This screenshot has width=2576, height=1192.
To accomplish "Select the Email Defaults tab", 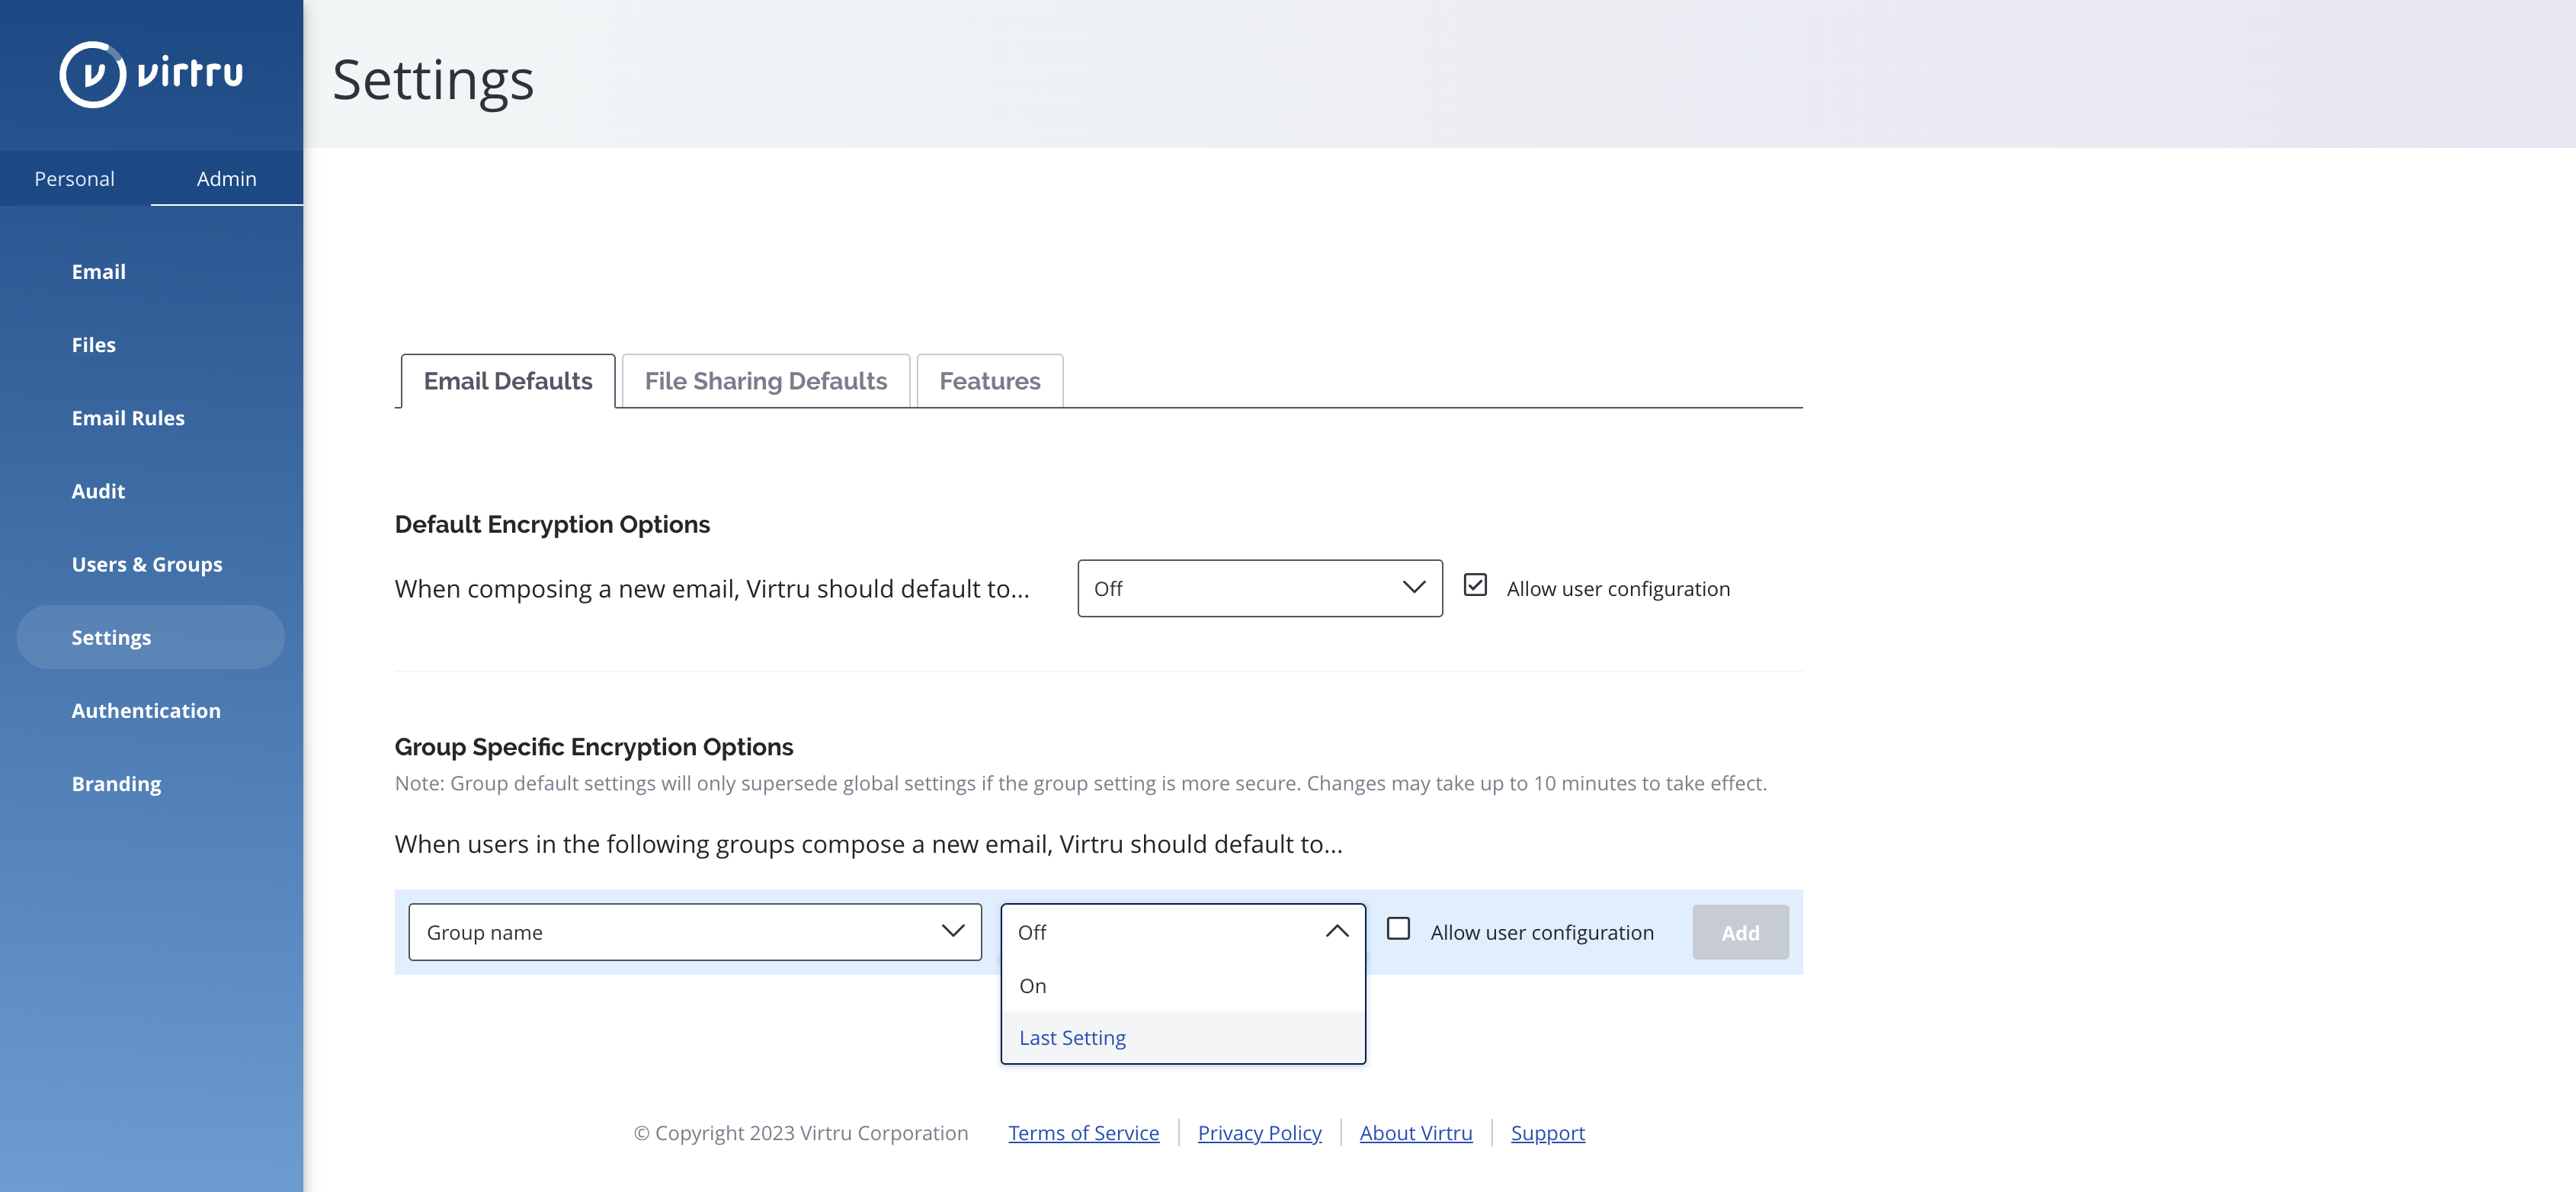I will [508, 381].
